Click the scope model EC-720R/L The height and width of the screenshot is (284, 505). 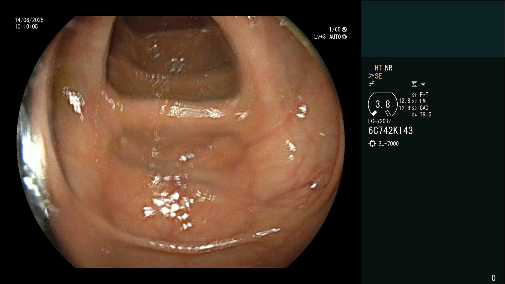(381, 121)
